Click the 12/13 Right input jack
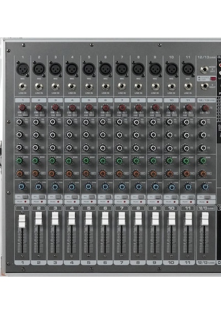This screenshot has height=314, width=221. coord(205,86)
